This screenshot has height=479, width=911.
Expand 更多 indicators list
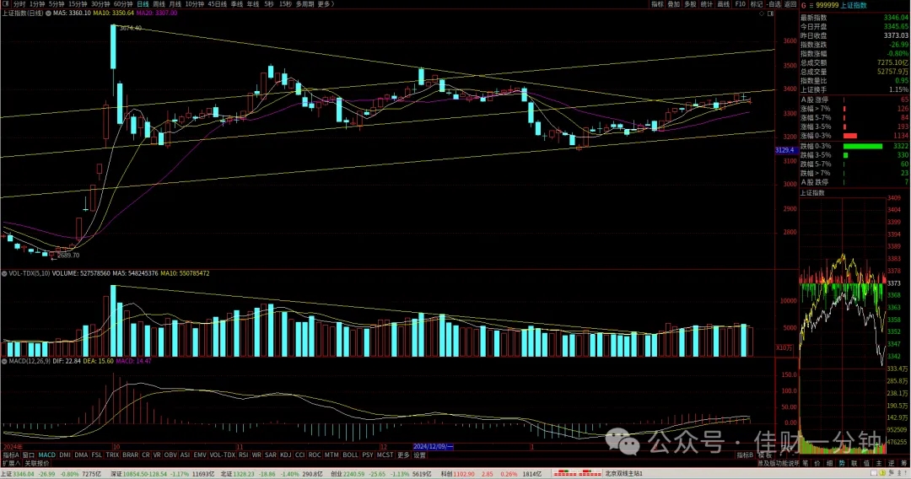pyautogui.click(x=403, y=455)
